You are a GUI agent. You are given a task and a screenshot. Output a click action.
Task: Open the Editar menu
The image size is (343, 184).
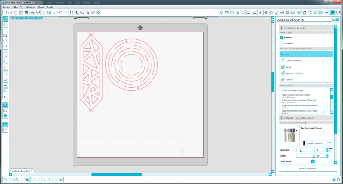(x=15, y=7)
